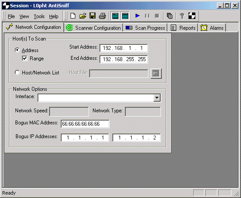Open the View menu
Viewport: 241px width, 198px height.
coord(24,16)
